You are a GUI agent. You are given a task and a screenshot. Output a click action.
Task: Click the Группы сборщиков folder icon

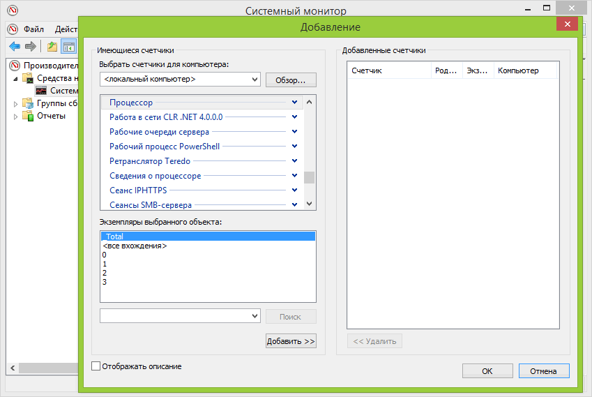[28, 103]
